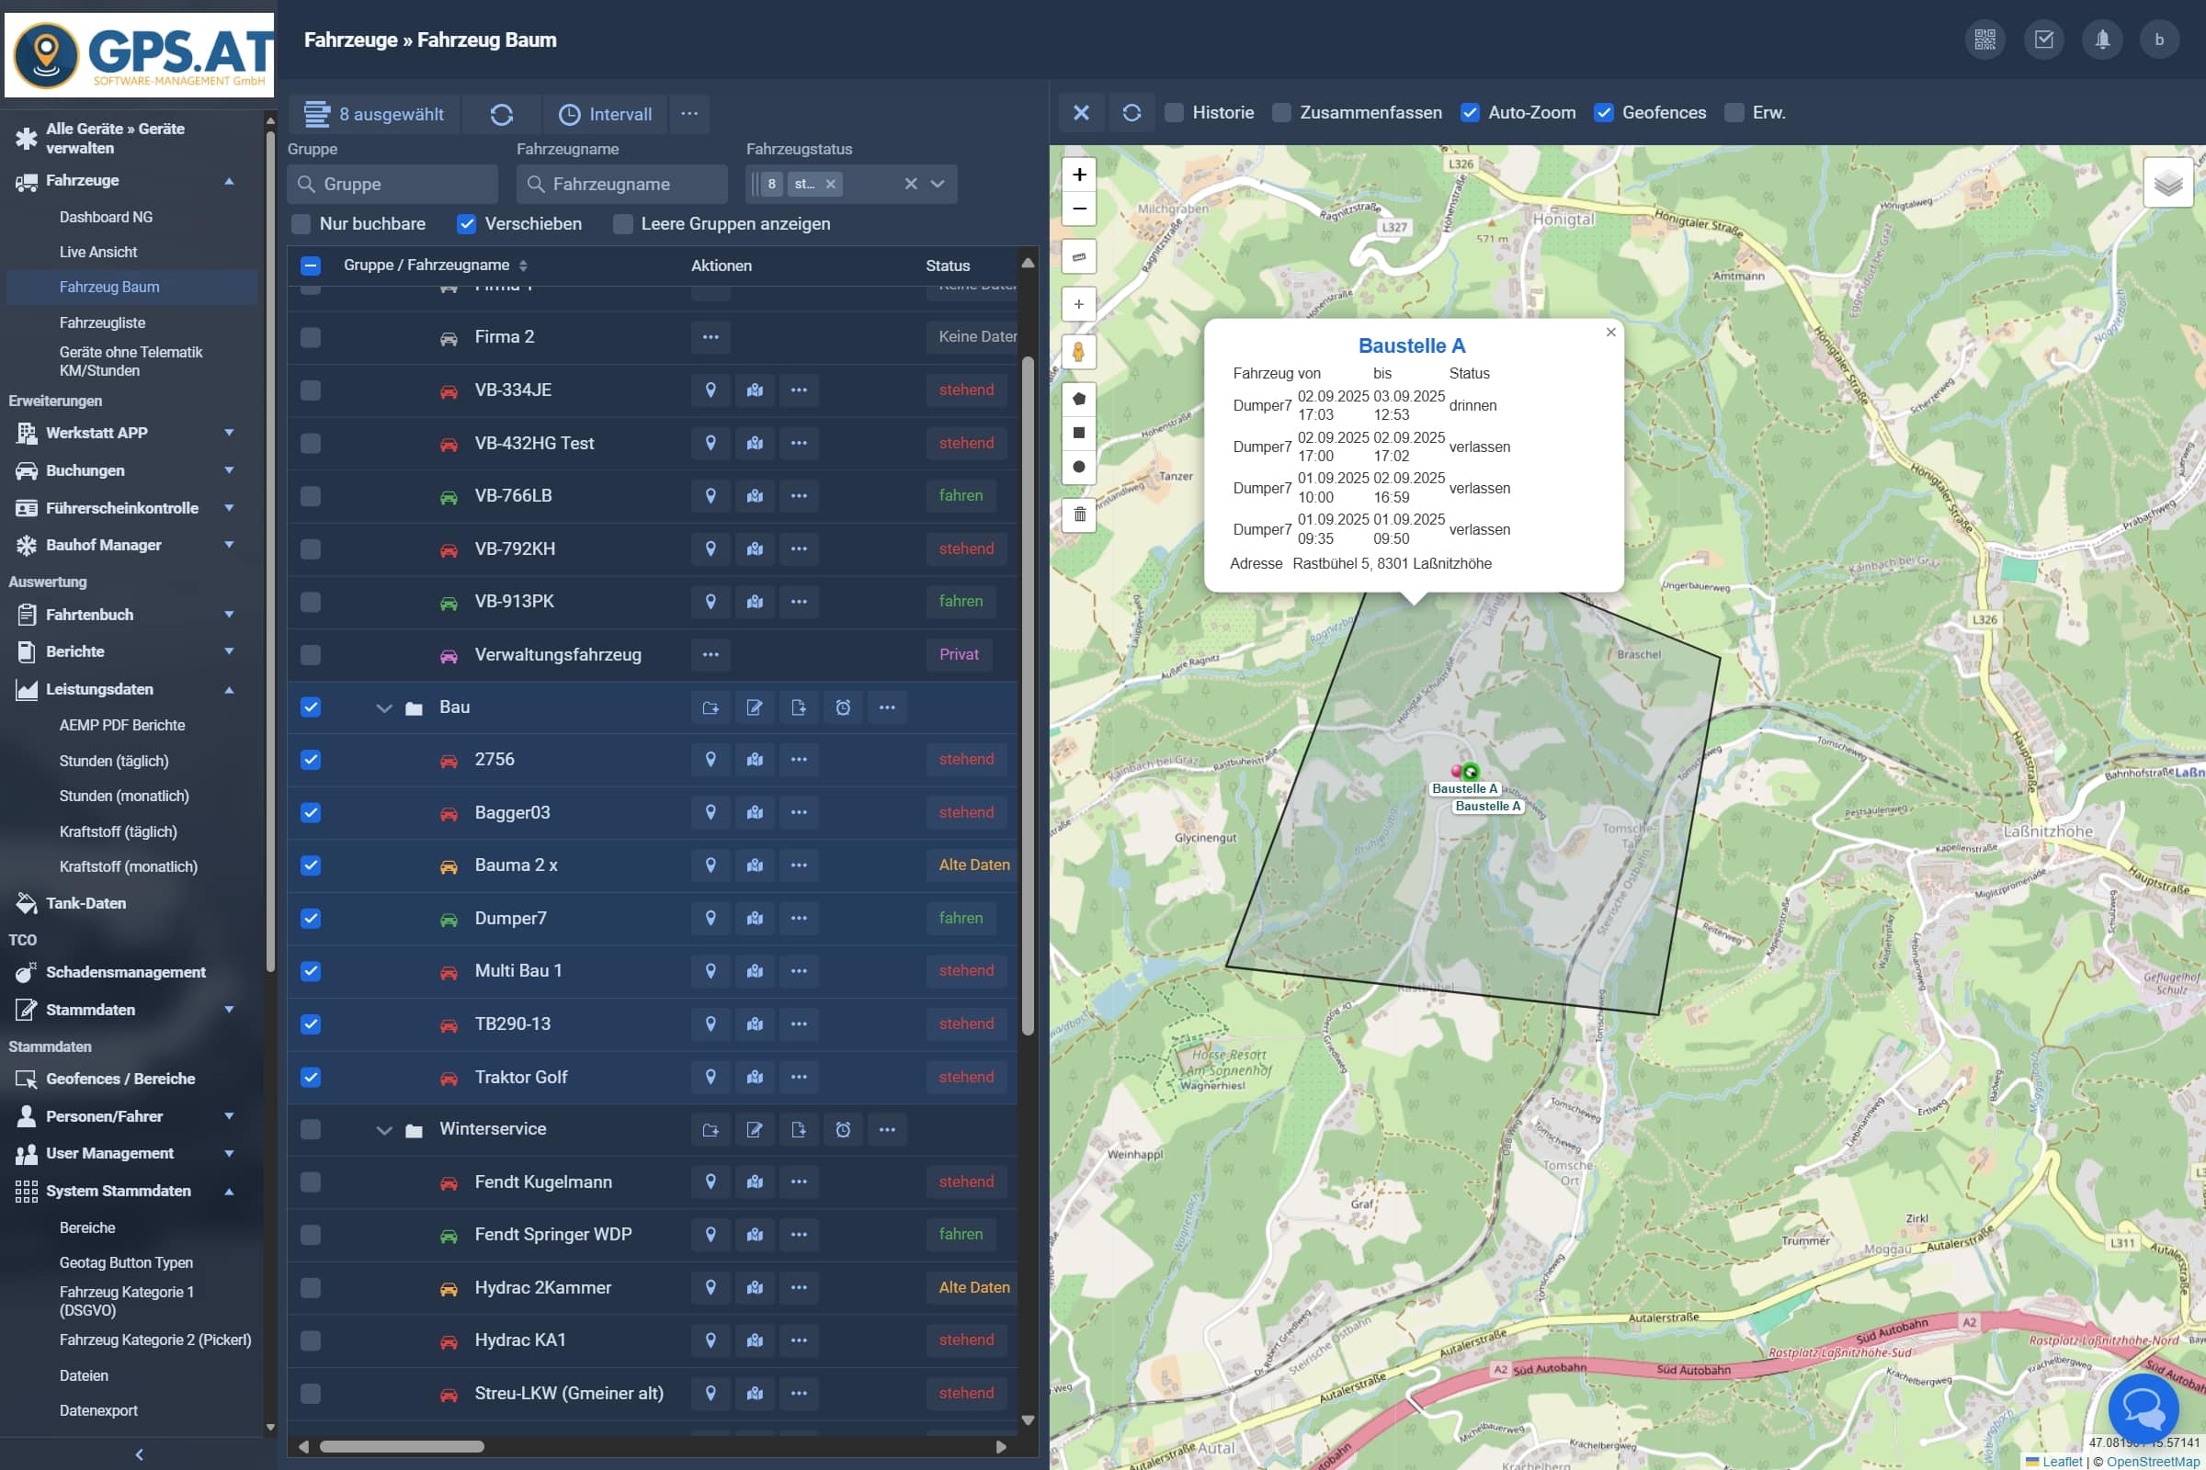Click the alarm clock icon for Bau group
The width and height of the screenshot is (2206, 1470).
(842, 707)
